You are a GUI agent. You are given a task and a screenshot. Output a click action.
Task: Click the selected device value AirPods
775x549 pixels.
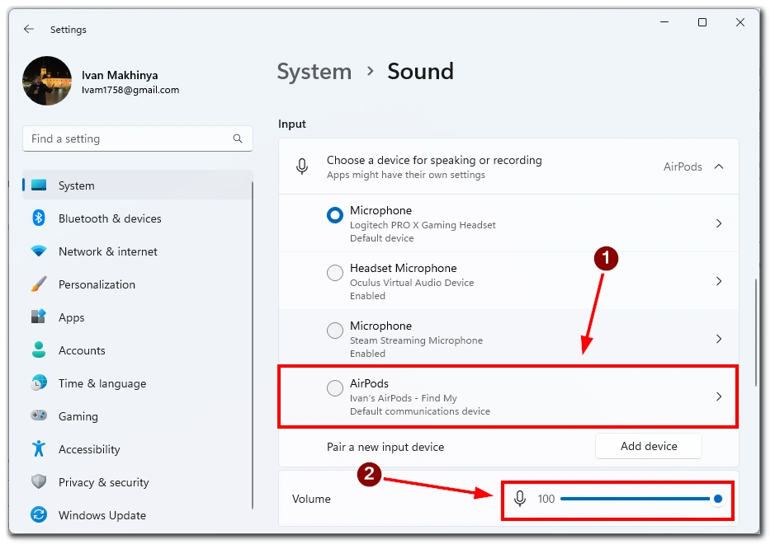coord(683,167)
